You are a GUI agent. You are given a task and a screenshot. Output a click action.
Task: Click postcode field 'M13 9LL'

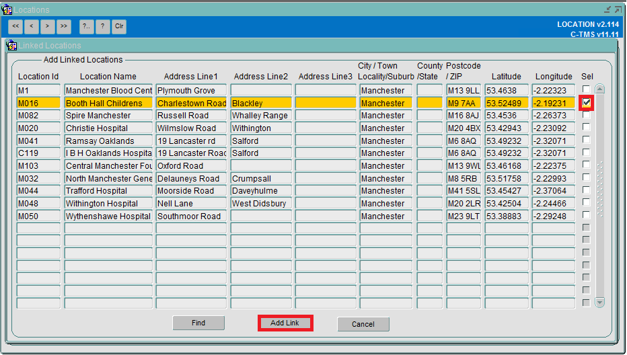click(x=464, y=90)
